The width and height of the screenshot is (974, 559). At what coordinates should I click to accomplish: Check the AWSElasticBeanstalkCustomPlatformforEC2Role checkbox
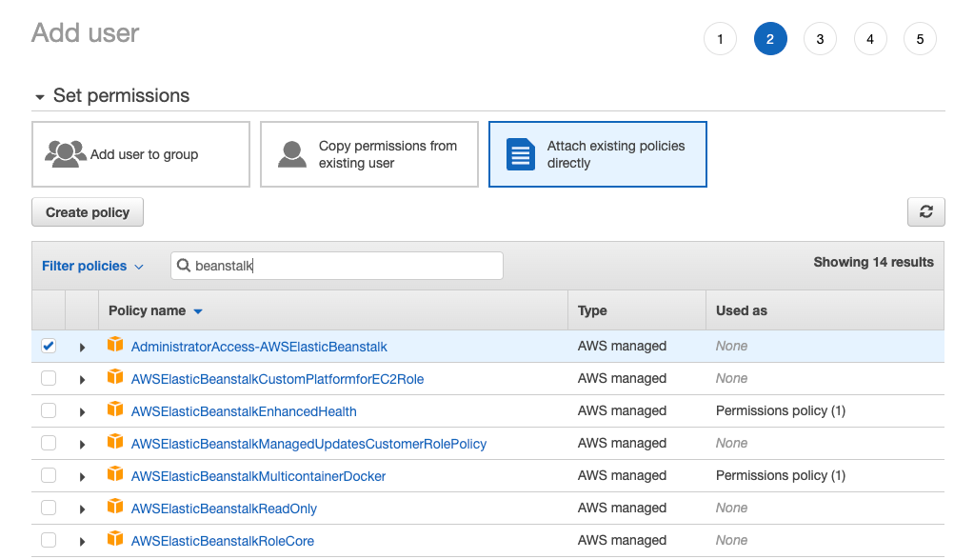(x=49, y=378)
